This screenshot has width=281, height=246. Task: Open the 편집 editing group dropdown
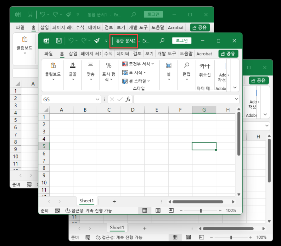coord(187,71)
